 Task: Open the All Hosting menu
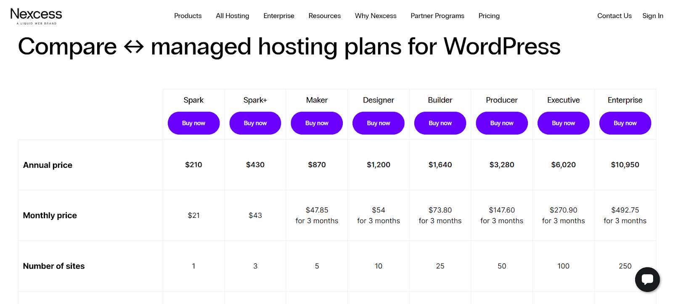pyautogui.click(x=232, y=16)
